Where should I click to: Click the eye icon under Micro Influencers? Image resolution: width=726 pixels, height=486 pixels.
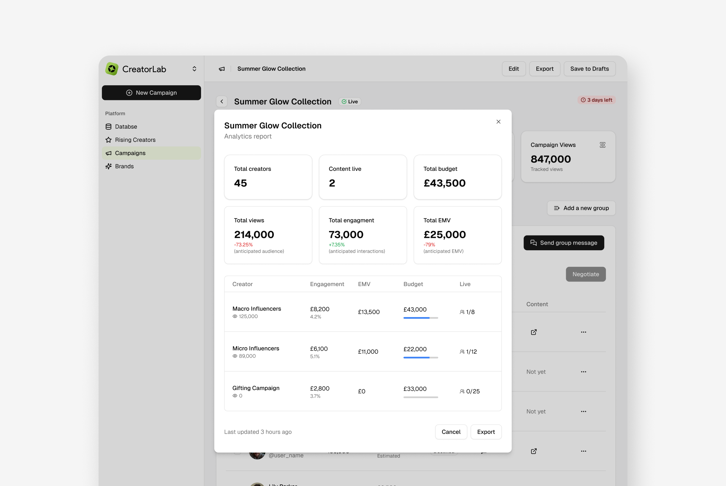coord(235,356)
